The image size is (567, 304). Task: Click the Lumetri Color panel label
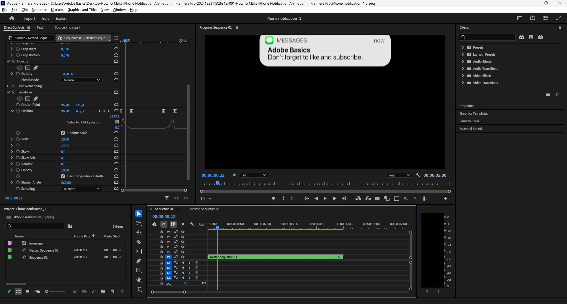(470, 121)
